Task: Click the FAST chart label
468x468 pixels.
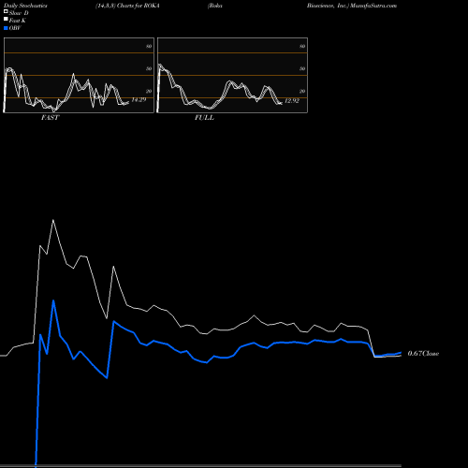Action: (50, 118)
